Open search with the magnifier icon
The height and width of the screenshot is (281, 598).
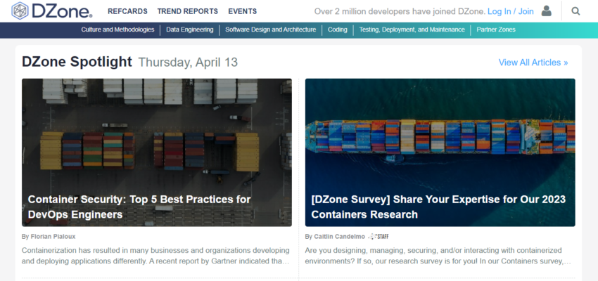(575, 11)
